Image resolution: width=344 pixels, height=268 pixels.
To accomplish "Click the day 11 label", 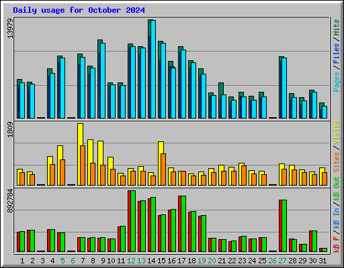I will (x=121, y=261).
